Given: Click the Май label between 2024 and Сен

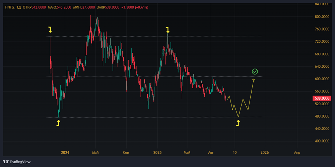Looking at the screenshot, I should [95, 153].
